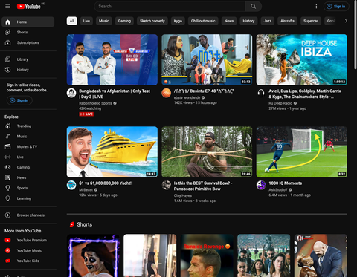Image resolution: width=357 pixels, height=277 pixels.
Task: Select the Jazz filter chip
Action: tap(268, 21)
